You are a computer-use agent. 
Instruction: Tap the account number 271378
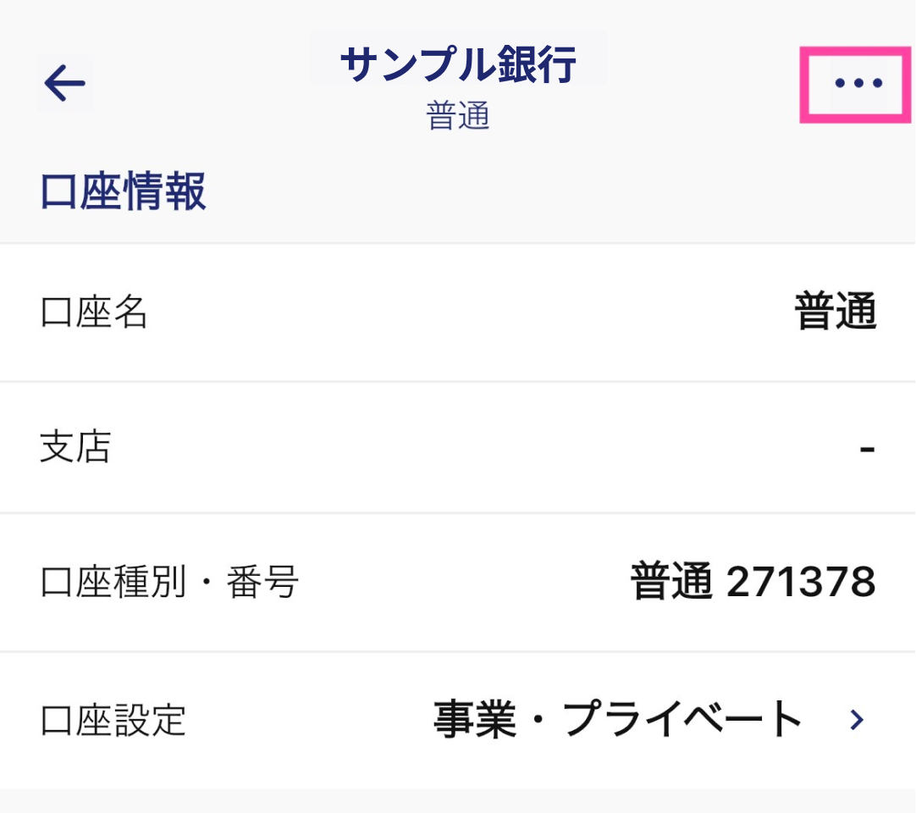[801, 582]
